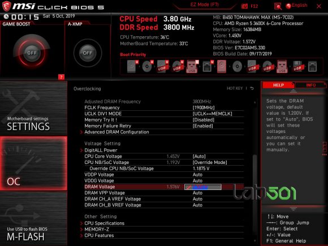Click the clock icon beside the time

tap(6, 16)
